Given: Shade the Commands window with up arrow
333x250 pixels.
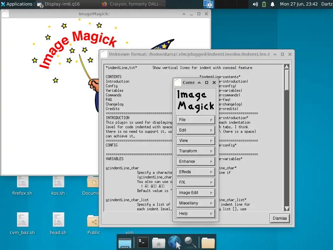Looking at the screenshot, I should point(199,82).
